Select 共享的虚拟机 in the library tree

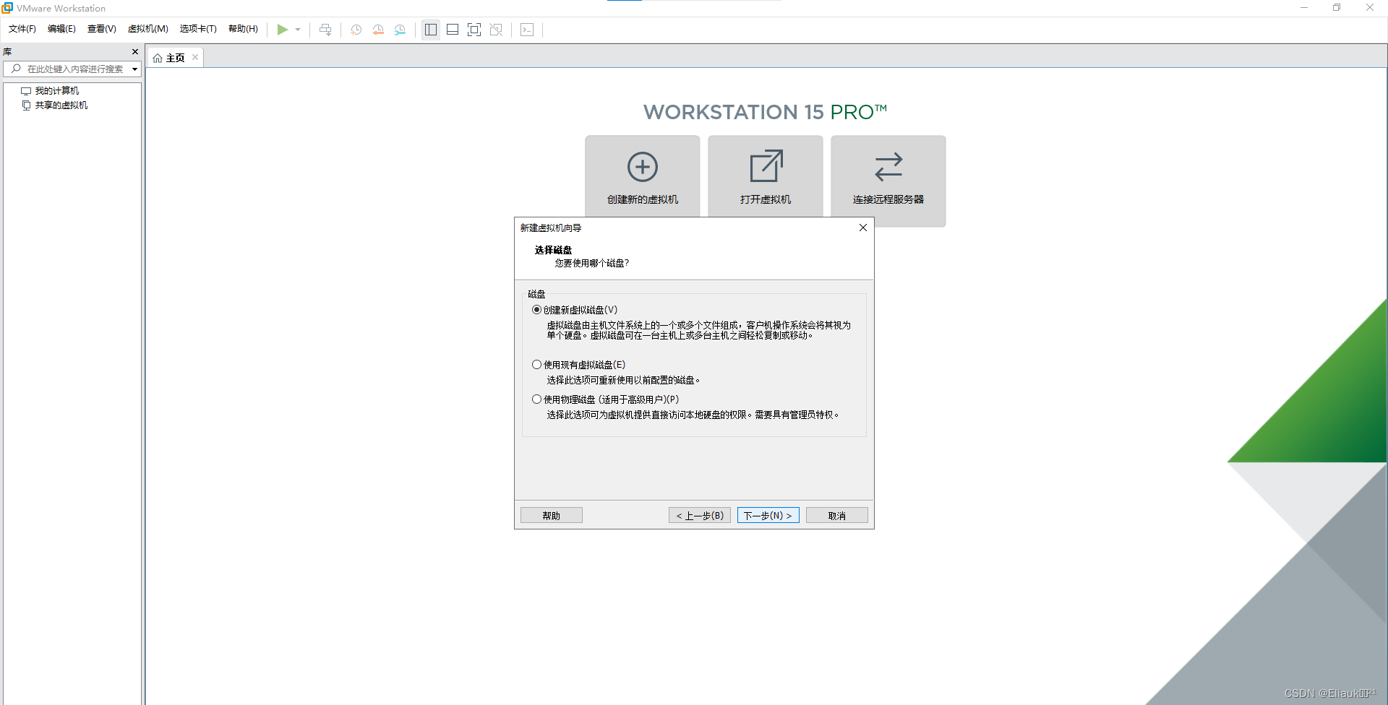61,105
